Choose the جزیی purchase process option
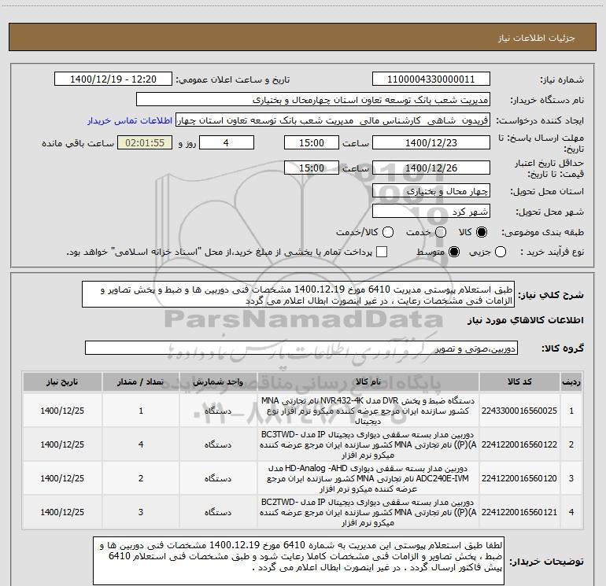The width and height of the screenshot is (606, 586). click(x=500, y=252)
